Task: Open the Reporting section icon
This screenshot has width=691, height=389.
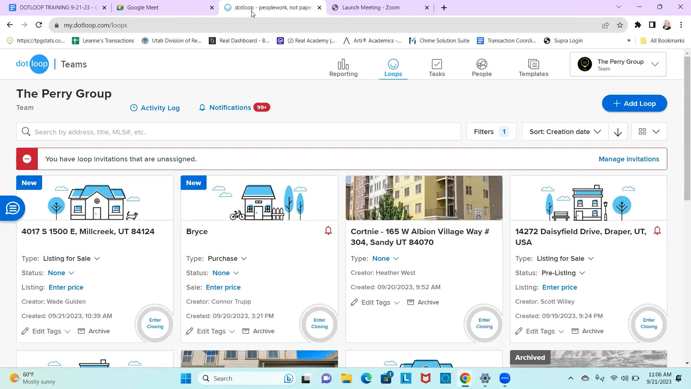Action: [x=343, y=64]
